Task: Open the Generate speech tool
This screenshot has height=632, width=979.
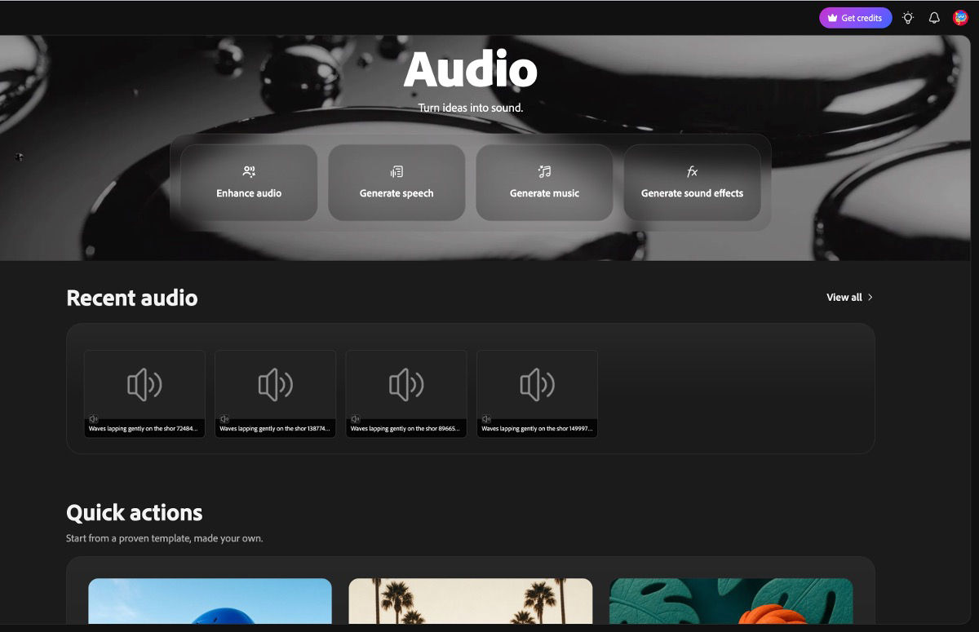Action: pyautogui.click(x=396, y=183)
